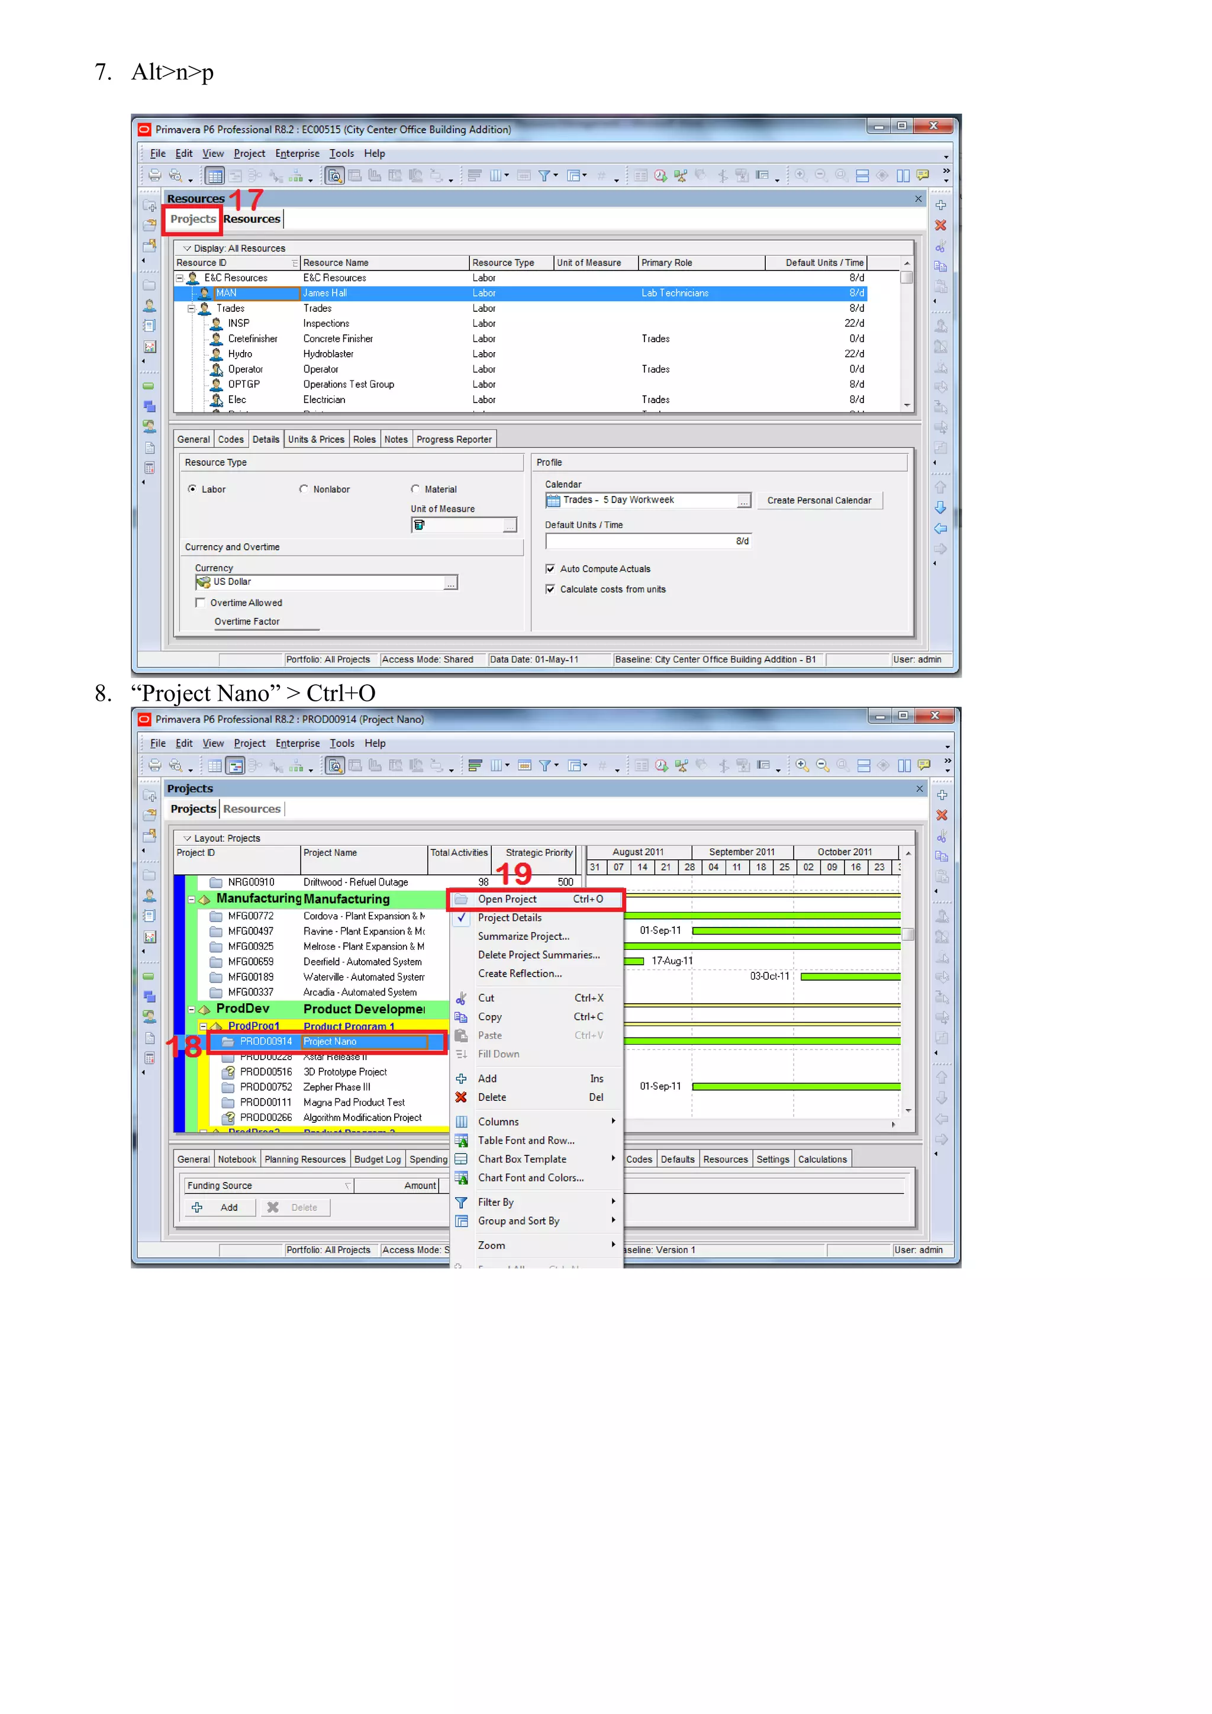Open the Display: All Resources options arrow
The height and width of the screenshot is (1714, 1212).
pos(188,248)
